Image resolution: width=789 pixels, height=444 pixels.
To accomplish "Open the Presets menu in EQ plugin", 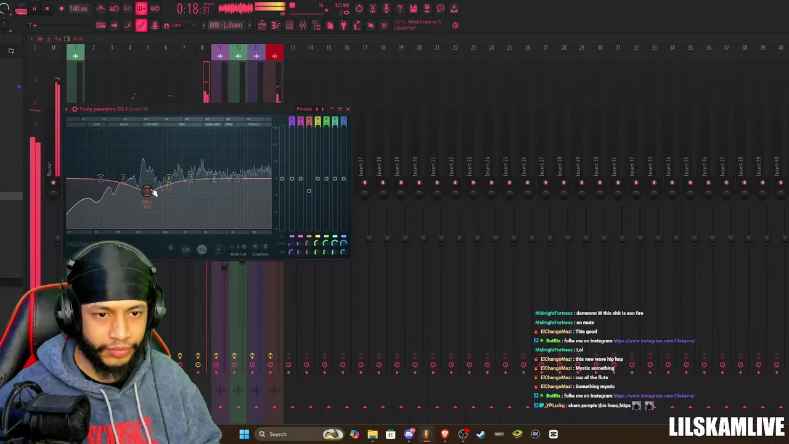I will pyautogui.click(x=305, y=109).
